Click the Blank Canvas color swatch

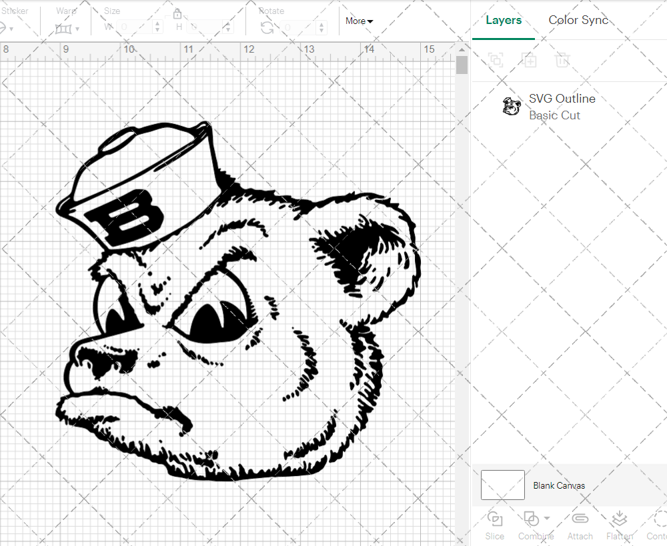pyautogui.click(x=502, y=485)
